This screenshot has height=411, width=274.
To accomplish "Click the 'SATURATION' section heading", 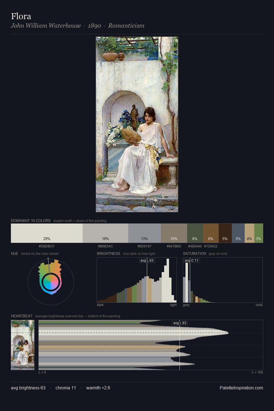I will click(x=195, y=253).
